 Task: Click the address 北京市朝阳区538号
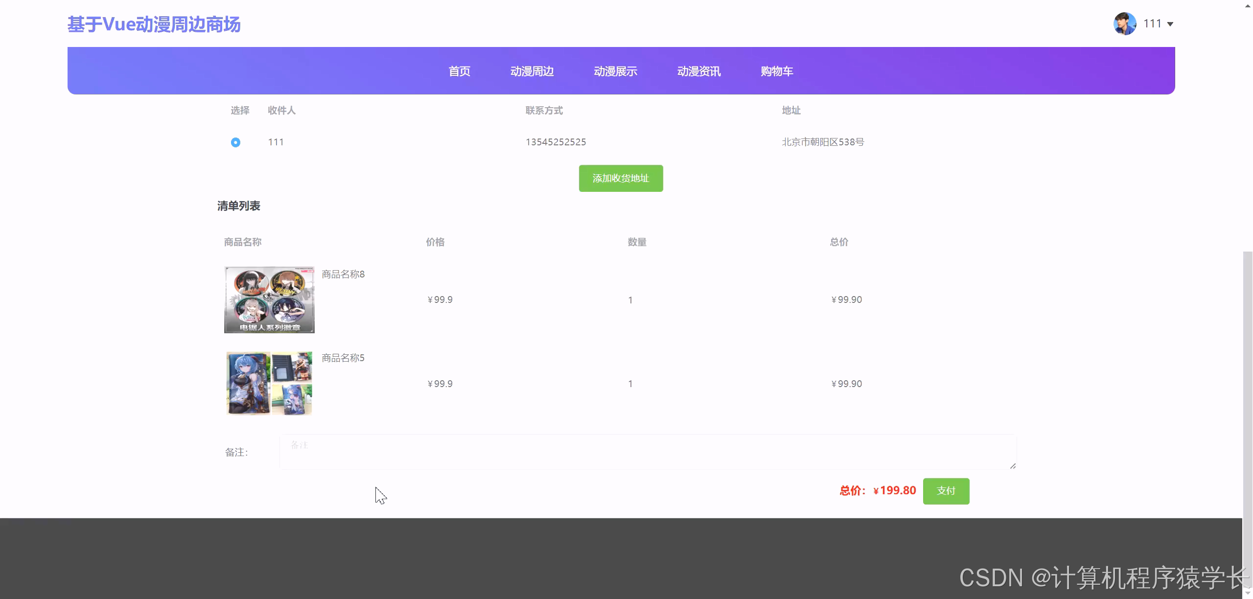click(x=823, y=142)
